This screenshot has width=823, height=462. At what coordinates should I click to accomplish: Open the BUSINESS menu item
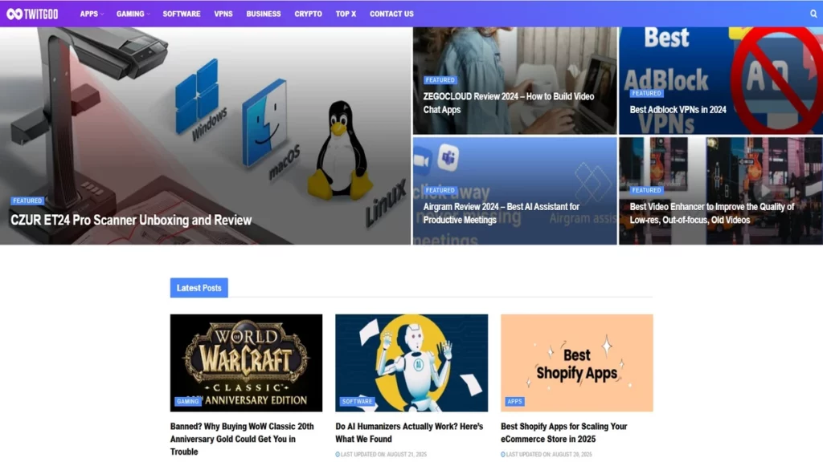(263, 14)
